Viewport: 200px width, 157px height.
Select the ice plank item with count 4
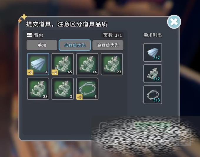pyautogui.click(x=38, y=64)
